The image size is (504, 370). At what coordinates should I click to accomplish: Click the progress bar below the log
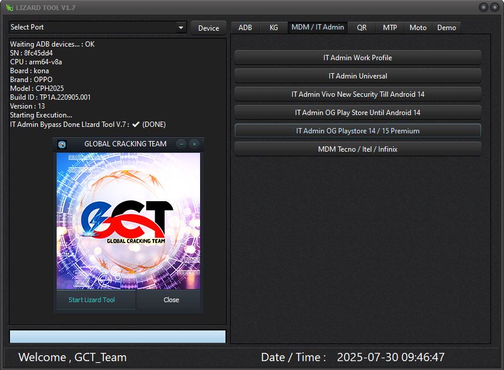117,336
